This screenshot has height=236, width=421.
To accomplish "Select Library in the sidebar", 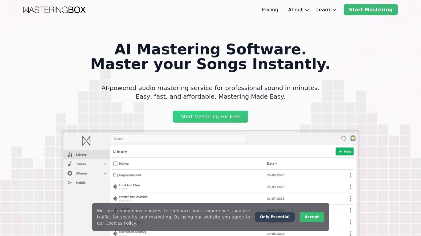I will click(87, 155).
